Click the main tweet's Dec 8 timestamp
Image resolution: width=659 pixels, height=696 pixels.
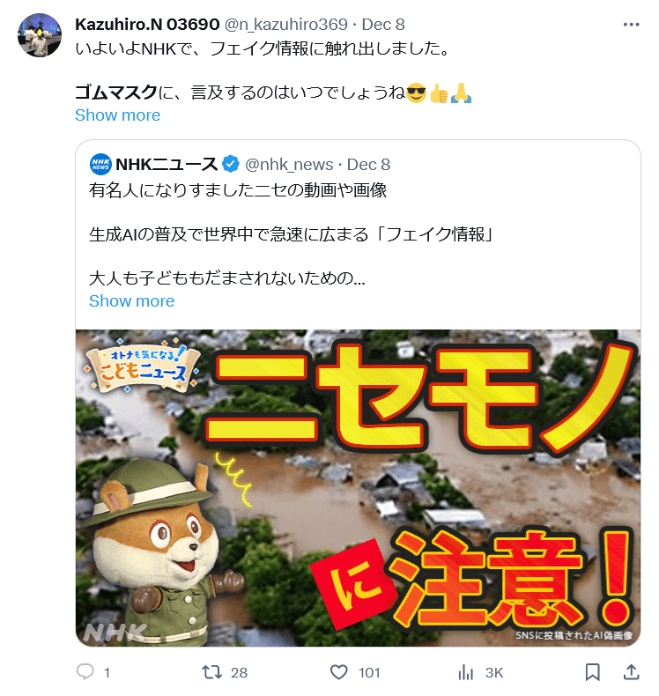[383, 25]
